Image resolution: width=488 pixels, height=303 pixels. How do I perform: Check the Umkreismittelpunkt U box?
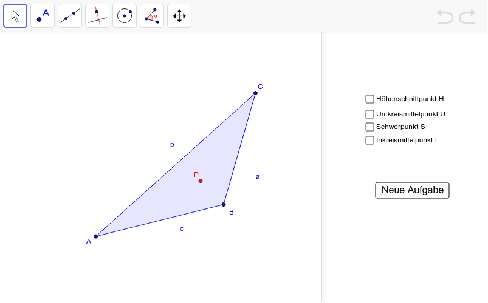tap(369, 114)
